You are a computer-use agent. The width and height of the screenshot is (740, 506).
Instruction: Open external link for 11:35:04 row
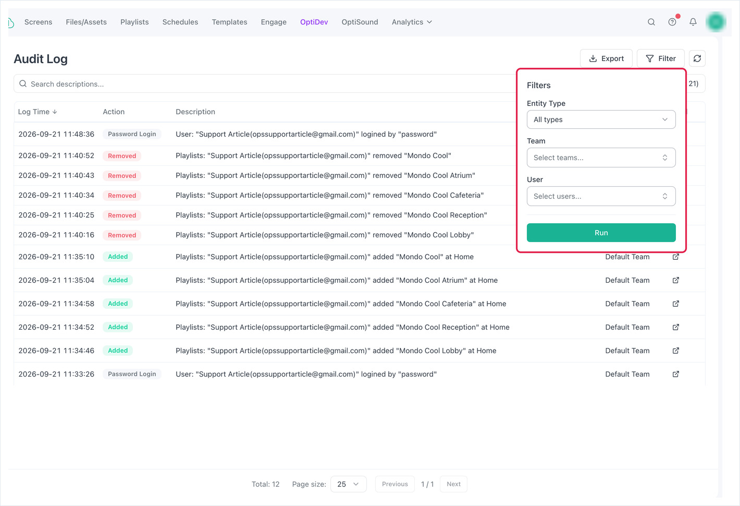tap(676, 280)
